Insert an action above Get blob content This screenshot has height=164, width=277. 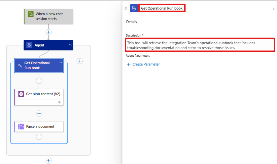point(39,81)
